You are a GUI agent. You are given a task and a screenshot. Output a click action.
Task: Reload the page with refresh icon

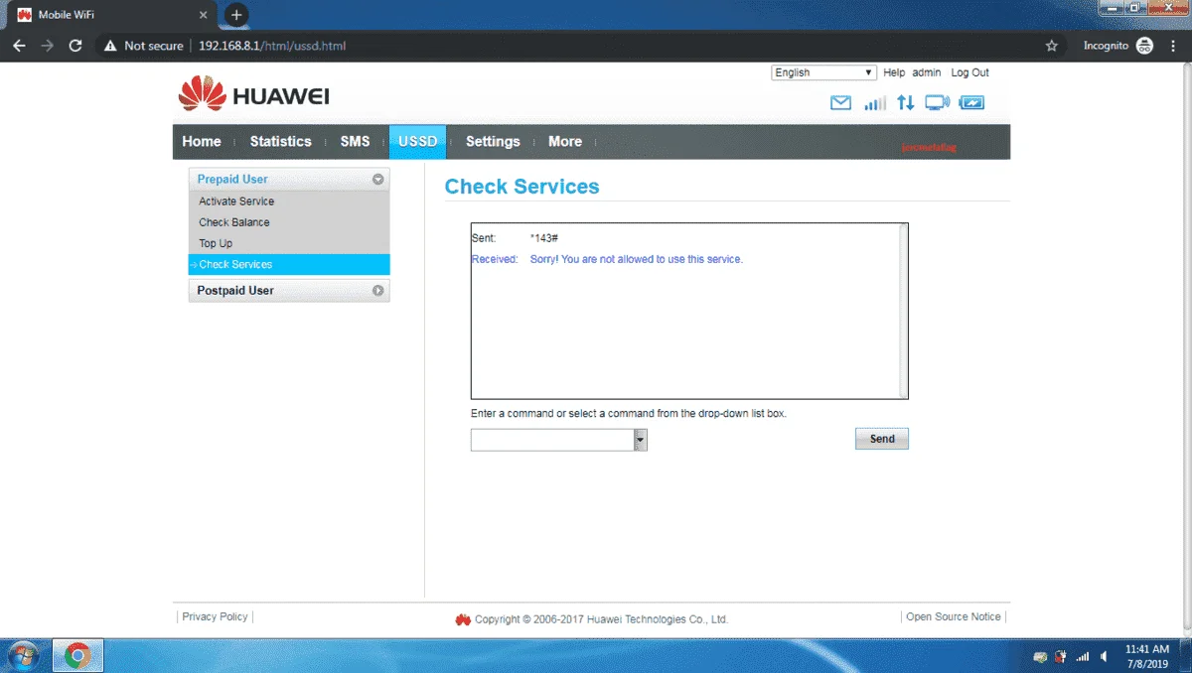pyautogui.click(x=75, y=46)
